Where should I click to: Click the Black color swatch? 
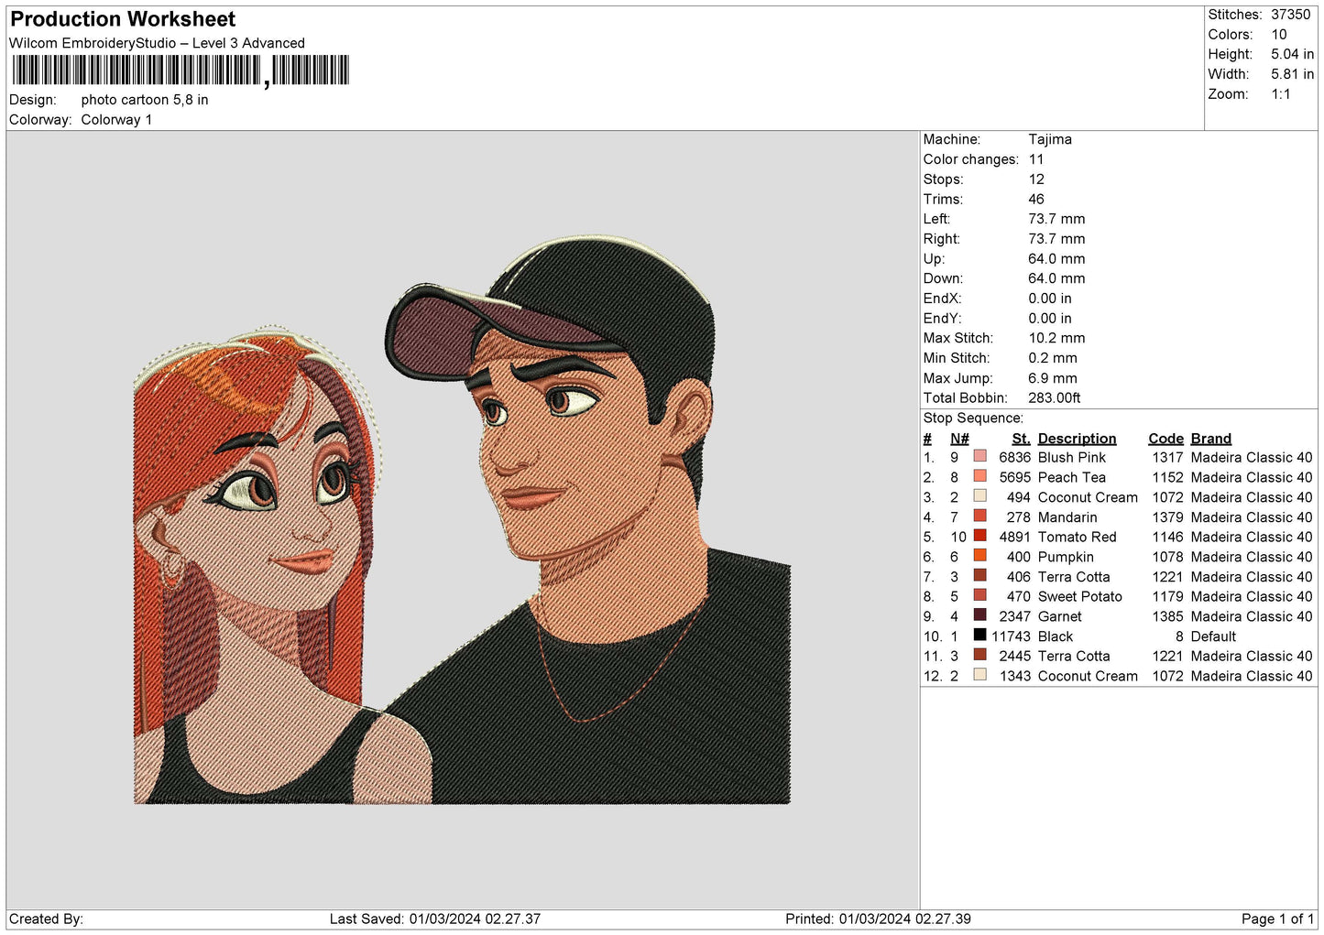(x=980, y=636)
